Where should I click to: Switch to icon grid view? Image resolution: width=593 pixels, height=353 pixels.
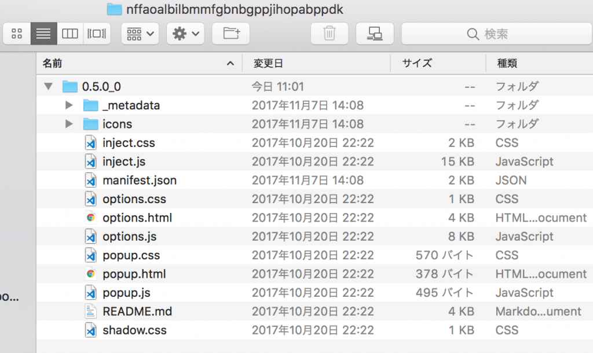click(x=17, y=34)
